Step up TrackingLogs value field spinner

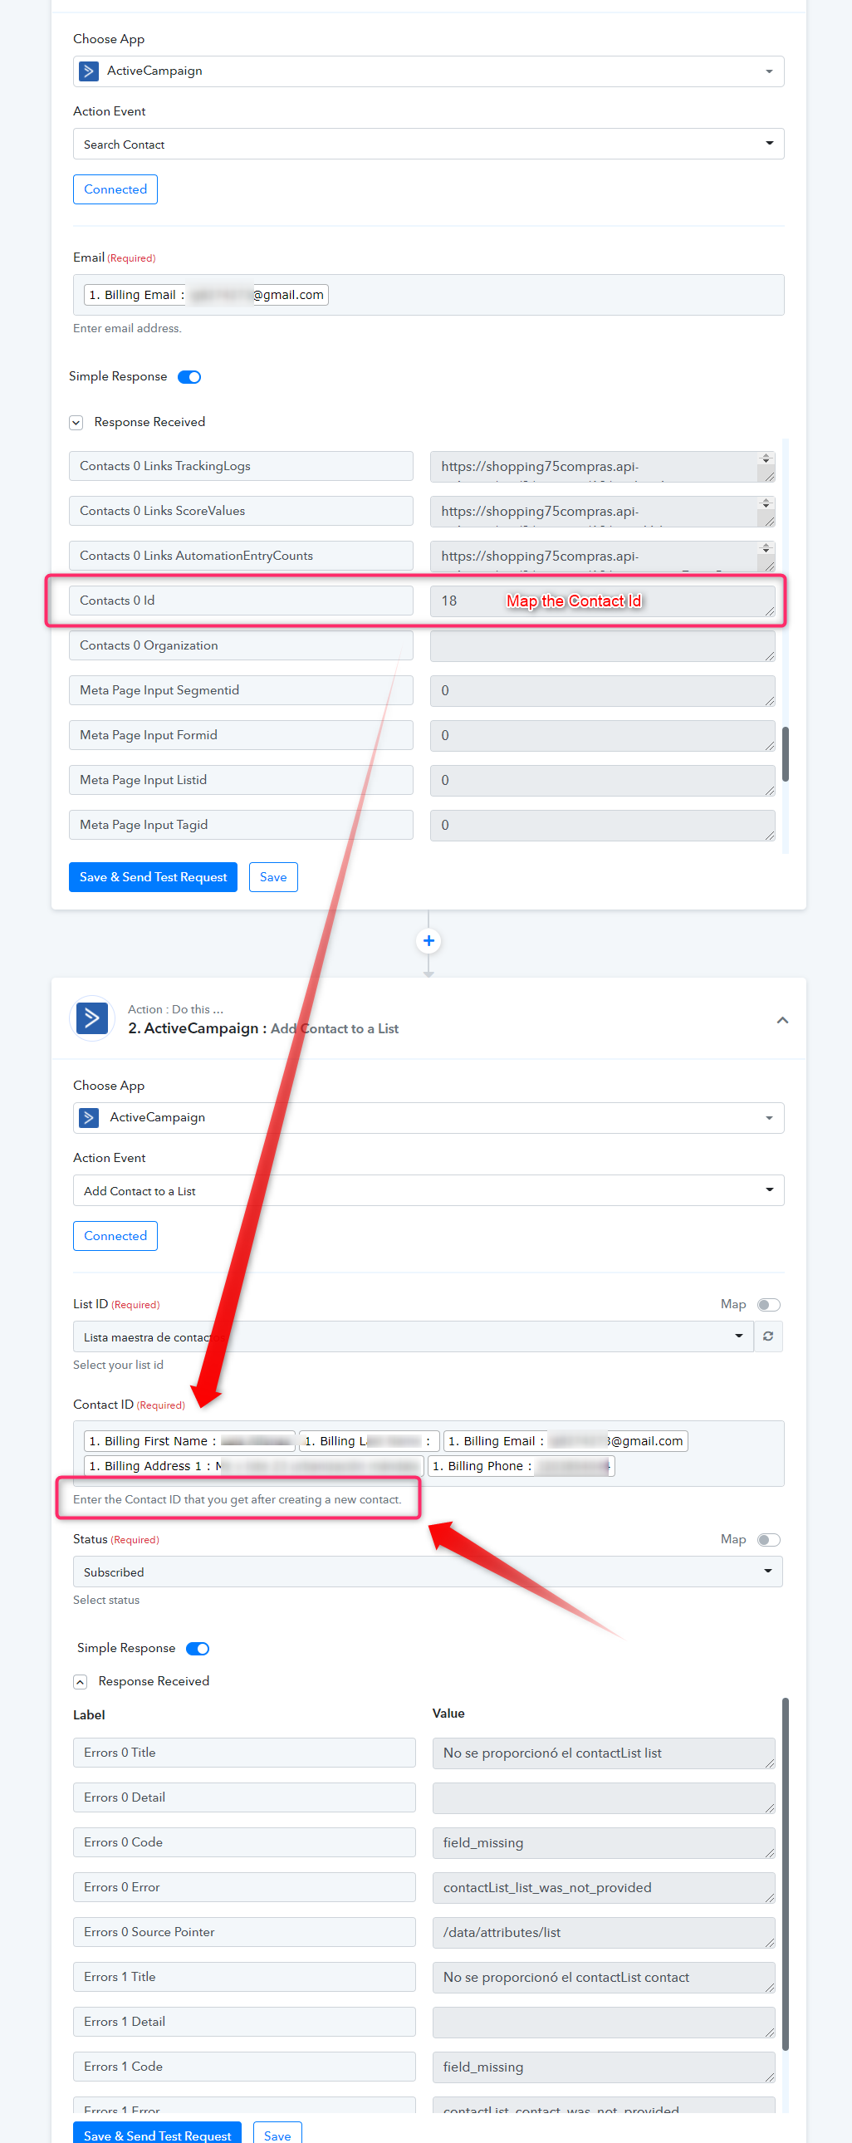coord(766,457)
